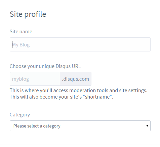Click the .disqus.com URL suffix

76,79
